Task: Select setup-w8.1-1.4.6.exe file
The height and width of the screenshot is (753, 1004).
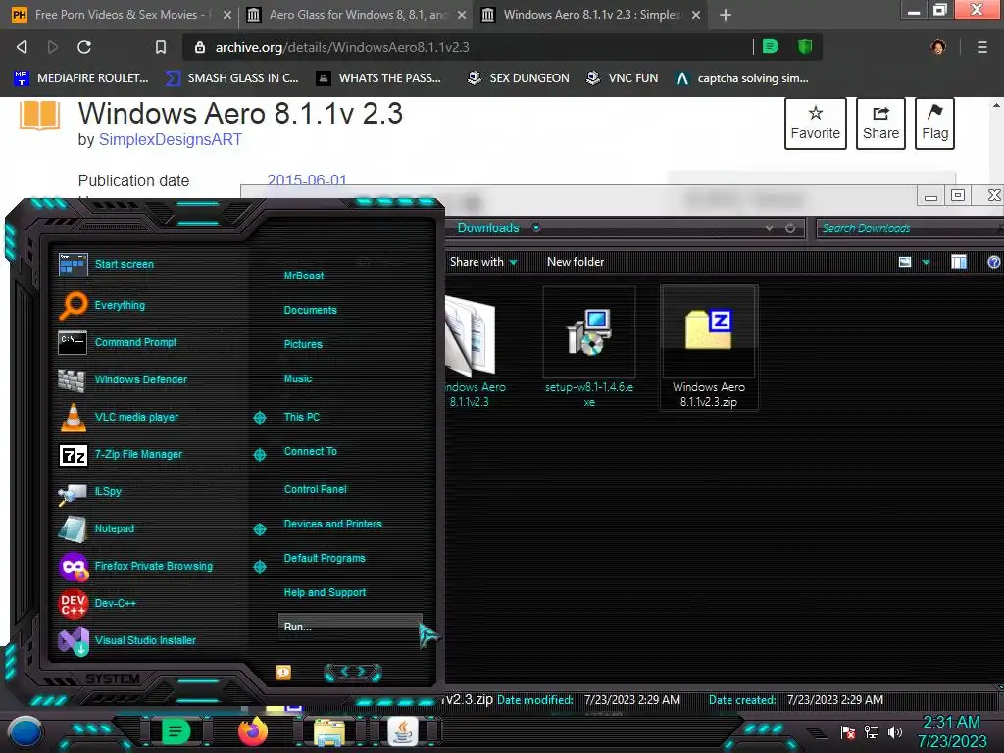Action: click(x=589, y=347)
